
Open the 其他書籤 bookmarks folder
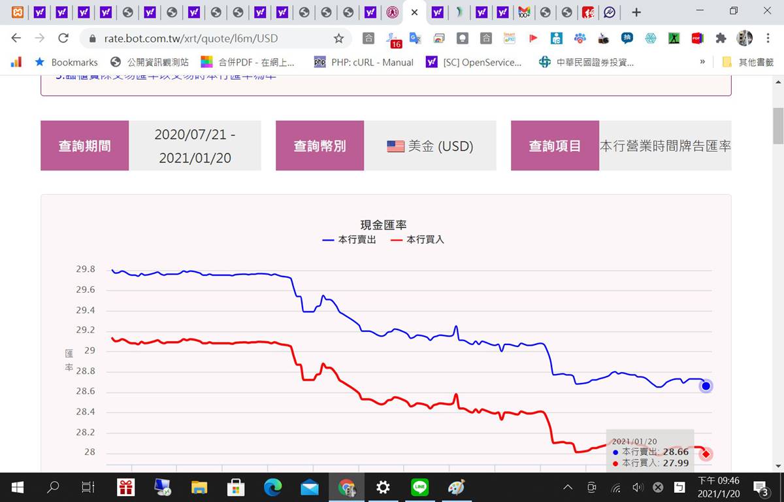click(748, 62)
